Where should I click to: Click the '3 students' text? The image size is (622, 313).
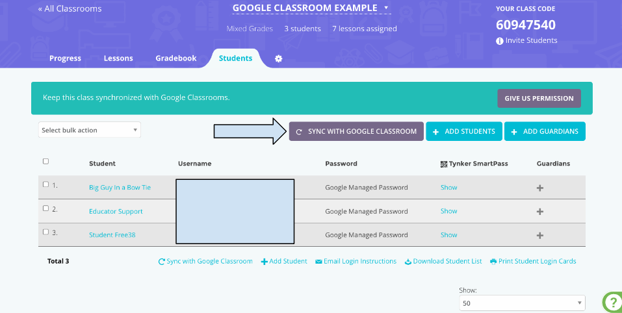pos(302,29)
